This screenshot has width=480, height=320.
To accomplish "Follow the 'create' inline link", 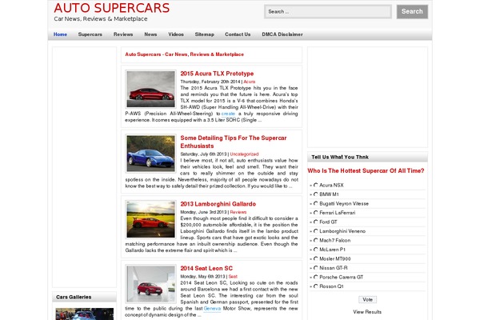I will click(x=228, y=114).
